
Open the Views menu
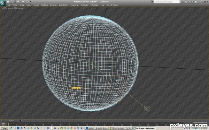tap(29, 5)
